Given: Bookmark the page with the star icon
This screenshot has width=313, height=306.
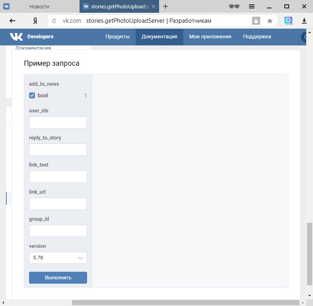Looking at the screenshot, I should coord(270,21).
